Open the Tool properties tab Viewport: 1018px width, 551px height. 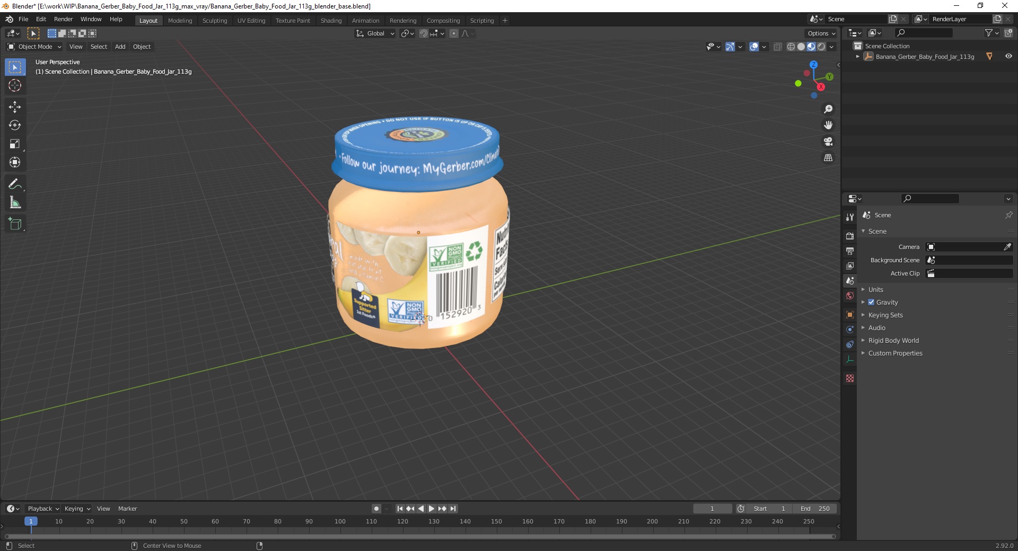click(850, 217)
